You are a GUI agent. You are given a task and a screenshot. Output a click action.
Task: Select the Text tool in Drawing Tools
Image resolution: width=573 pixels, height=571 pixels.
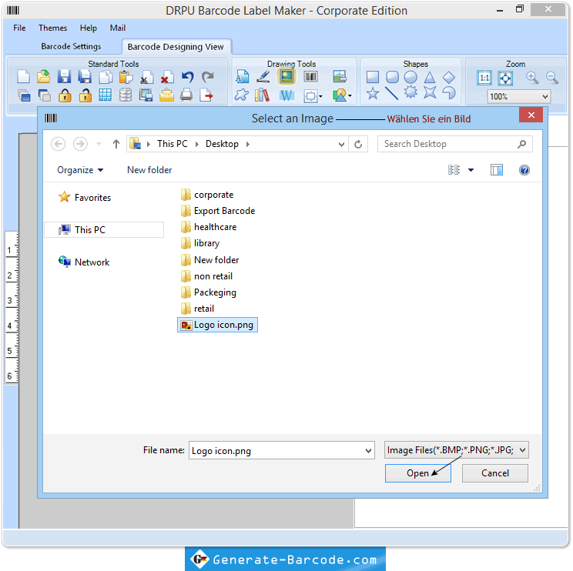click(242, 77)
